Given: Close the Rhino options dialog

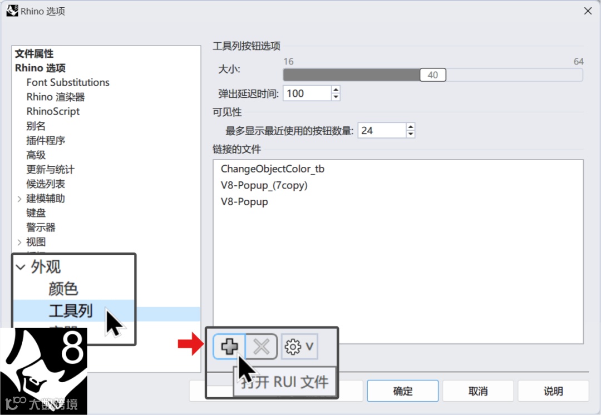Looking at the screenshot, I should [588, 11].
